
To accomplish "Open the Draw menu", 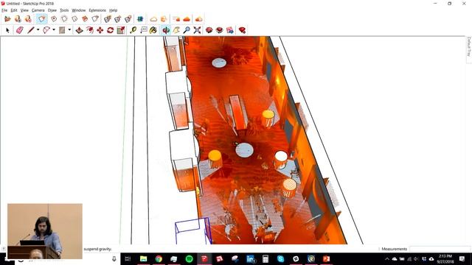I will tap(52, 10).
